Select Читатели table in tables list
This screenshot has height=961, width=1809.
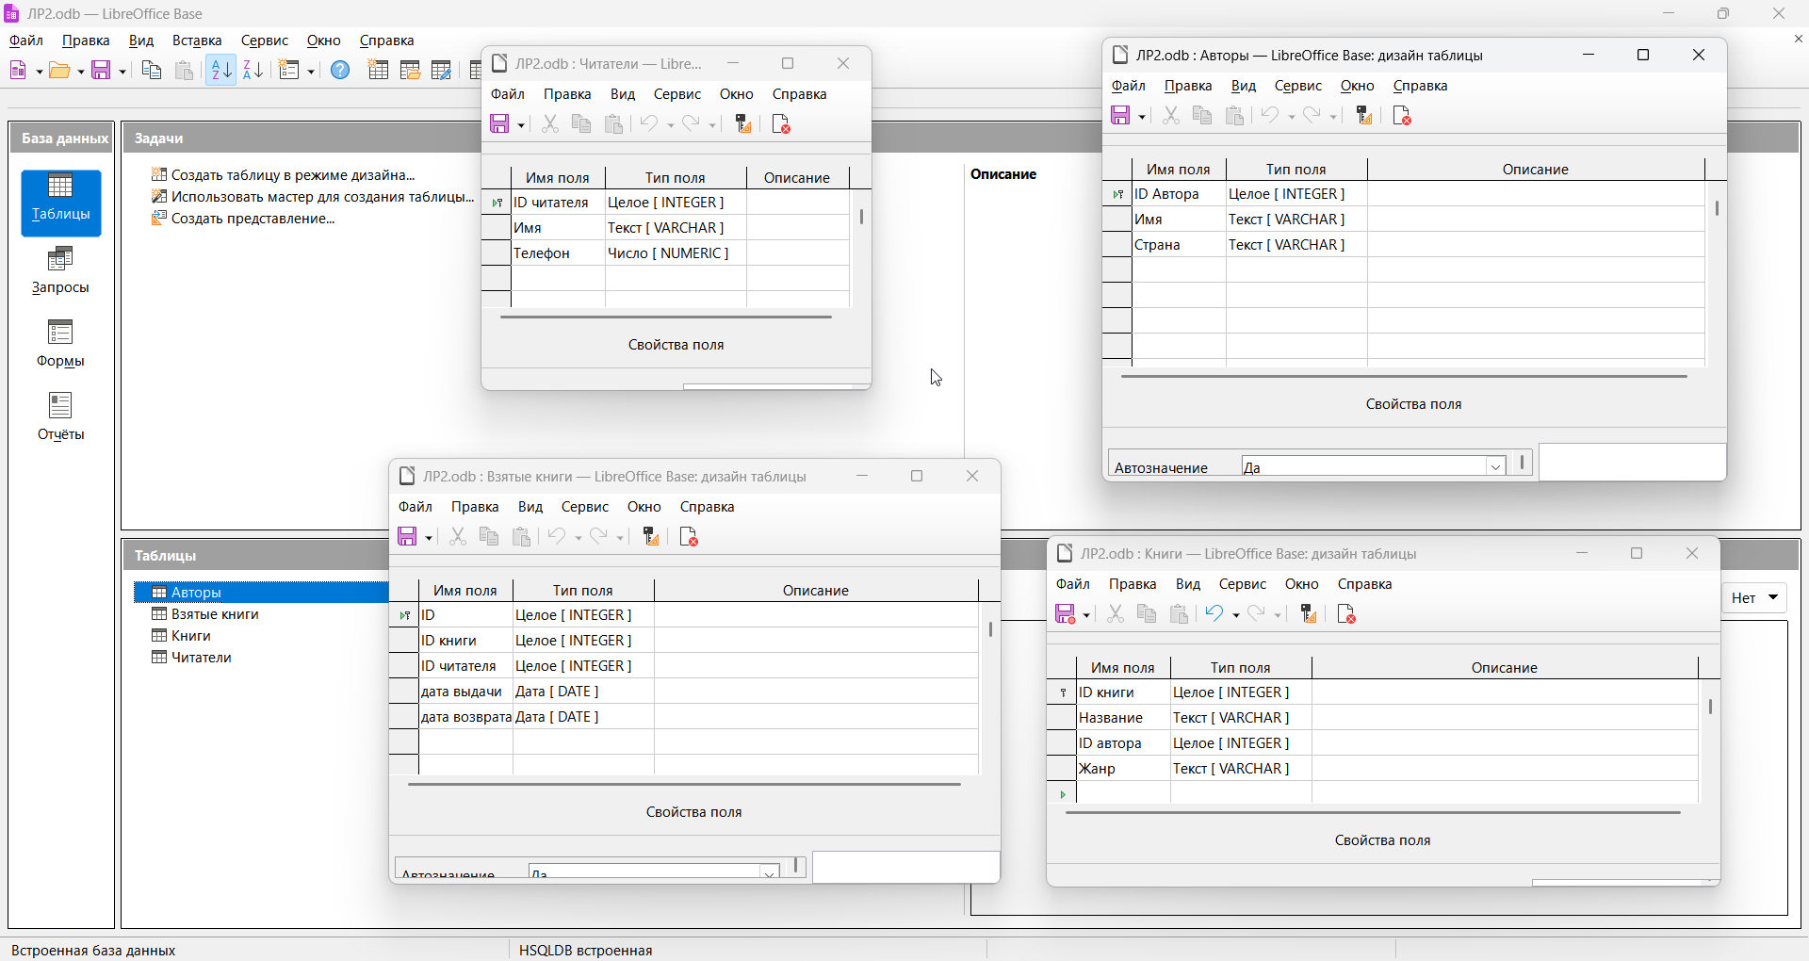(x=191, y=657)
